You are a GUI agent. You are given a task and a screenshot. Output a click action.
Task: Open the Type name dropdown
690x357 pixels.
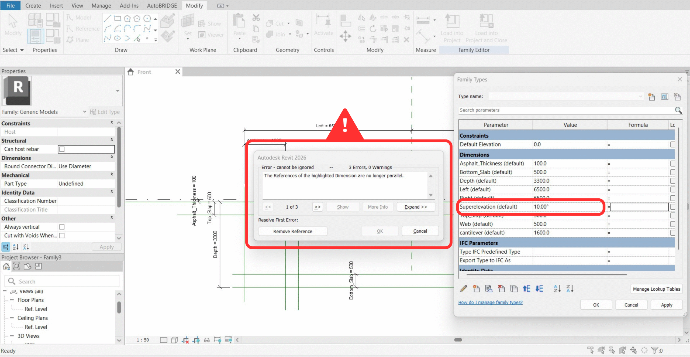(x=640, y=96)
